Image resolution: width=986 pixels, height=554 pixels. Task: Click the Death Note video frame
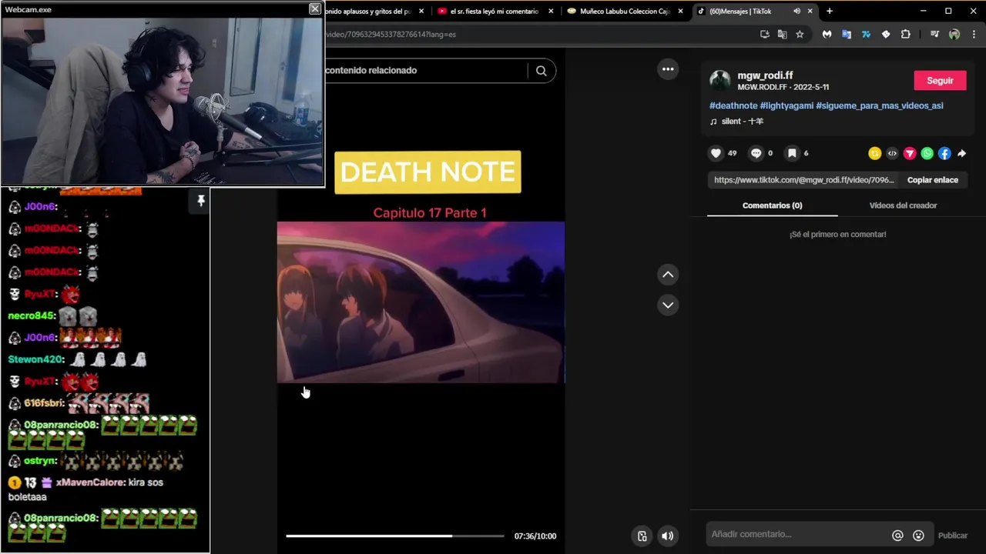coord(421,302)
